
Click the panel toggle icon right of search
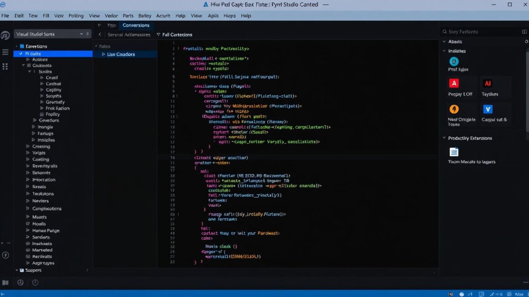(x=524, y=32)
